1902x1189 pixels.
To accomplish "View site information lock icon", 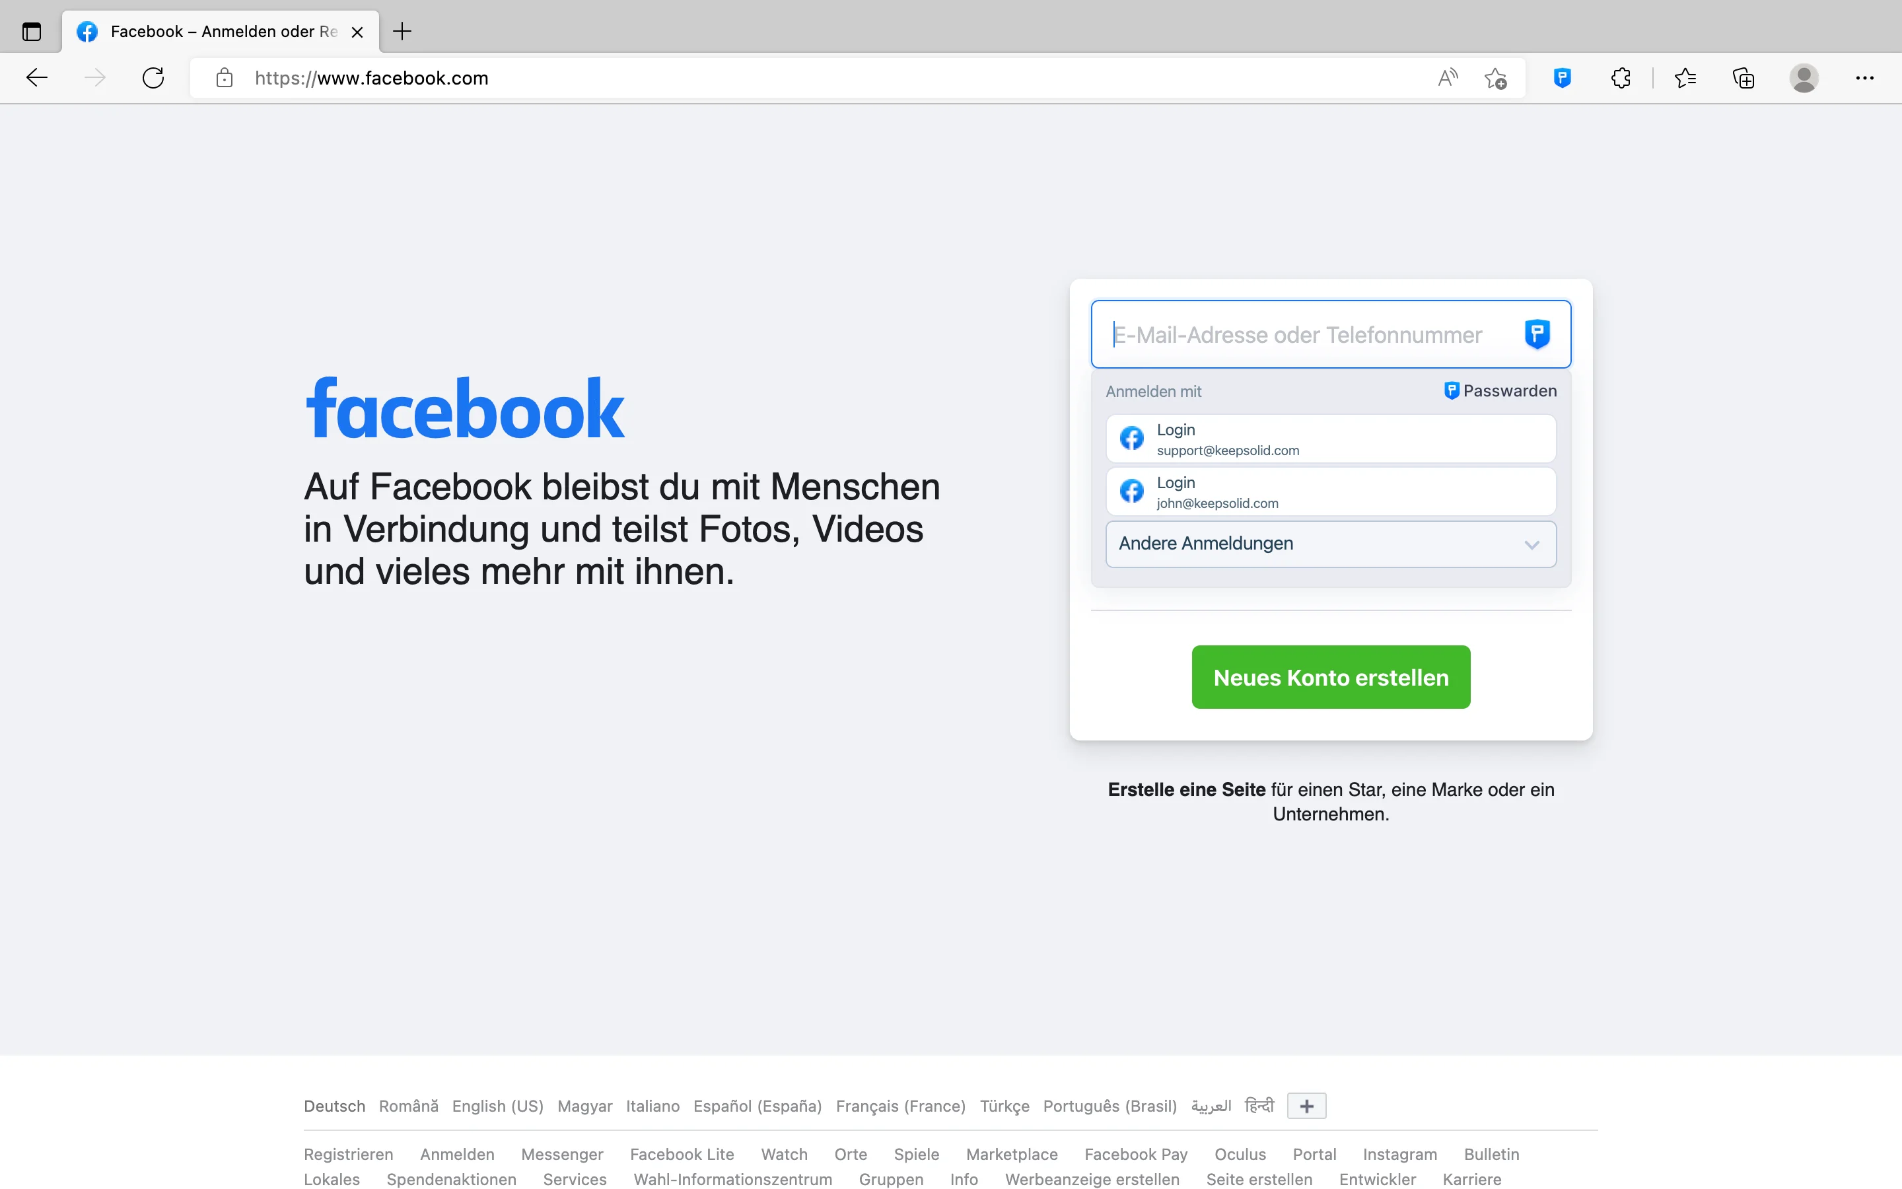I will [x=225, y=78].
